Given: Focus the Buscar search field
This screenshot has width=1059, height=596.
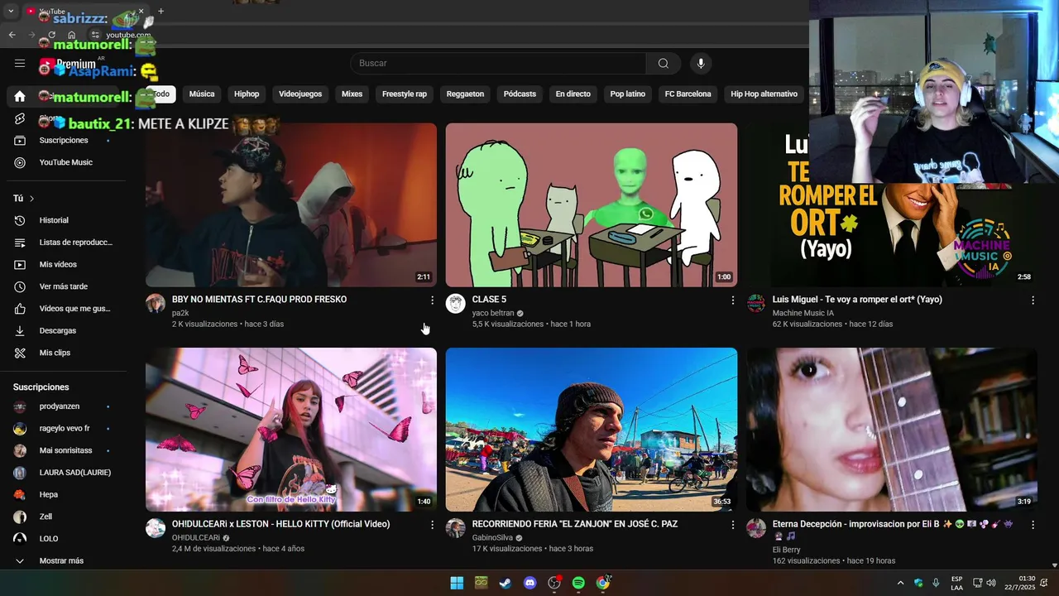Looking at the screenshot, I should click(x=498, y=64).
